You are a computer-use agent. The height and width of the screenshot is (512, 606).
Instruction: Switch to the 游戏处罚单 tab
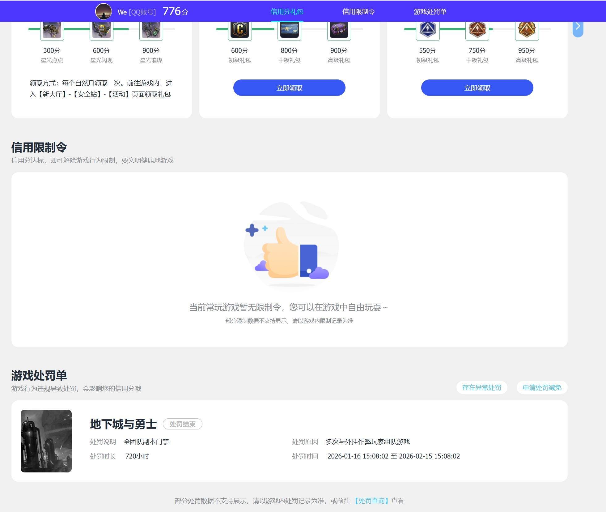click(430, 12)
